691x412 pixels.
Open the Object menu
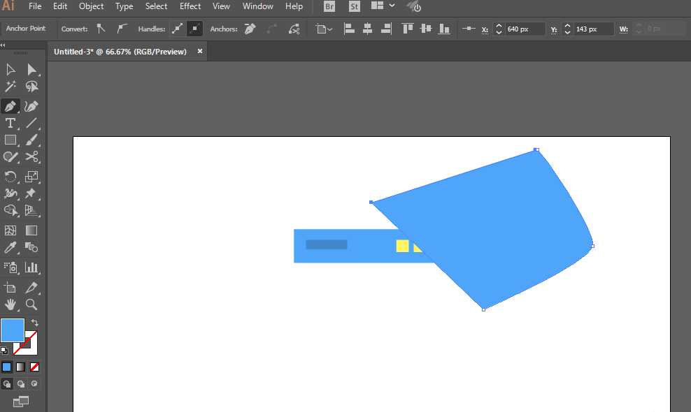[x=91, y=6]
